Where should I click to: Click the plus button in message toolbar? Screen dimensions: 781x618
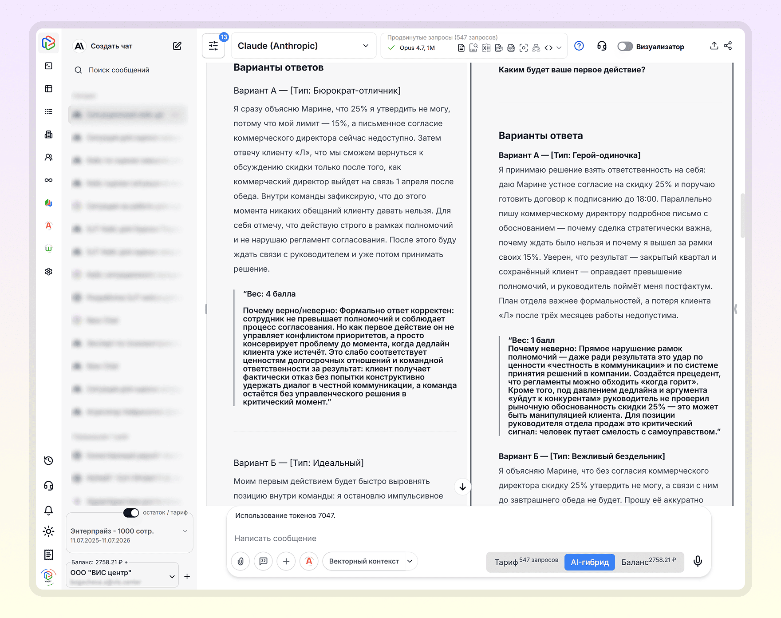pos(286,561)
